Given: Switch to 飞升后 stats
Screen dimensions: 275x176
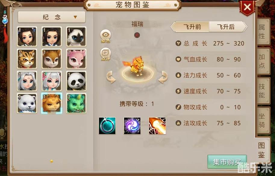Looking at the screenshot, I should [228, 27].
